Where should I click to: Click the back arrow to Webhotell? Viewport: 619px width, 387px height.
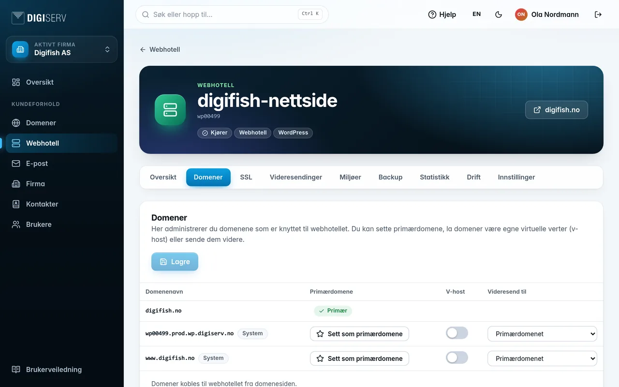tap(143, 49)
